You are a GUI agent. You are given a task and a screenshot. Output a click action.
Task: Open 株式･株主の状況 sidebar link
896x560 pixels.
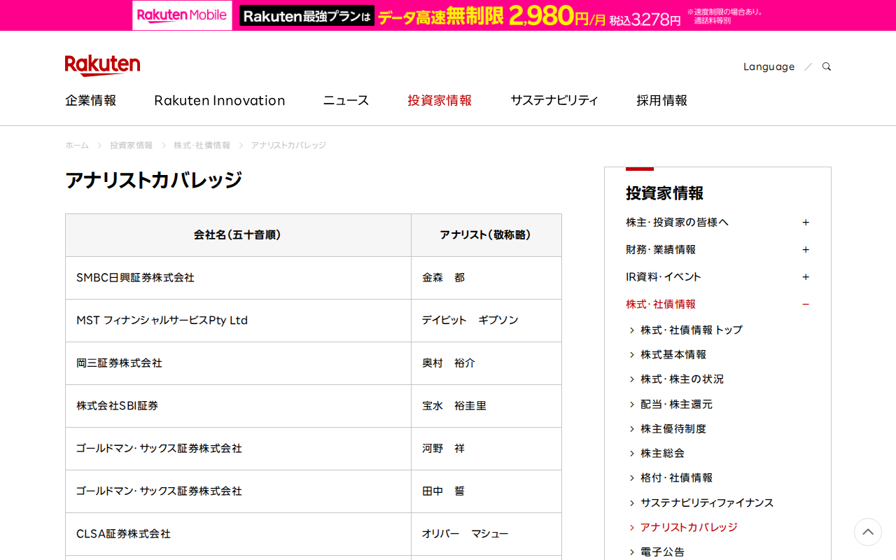coord(682,379)
